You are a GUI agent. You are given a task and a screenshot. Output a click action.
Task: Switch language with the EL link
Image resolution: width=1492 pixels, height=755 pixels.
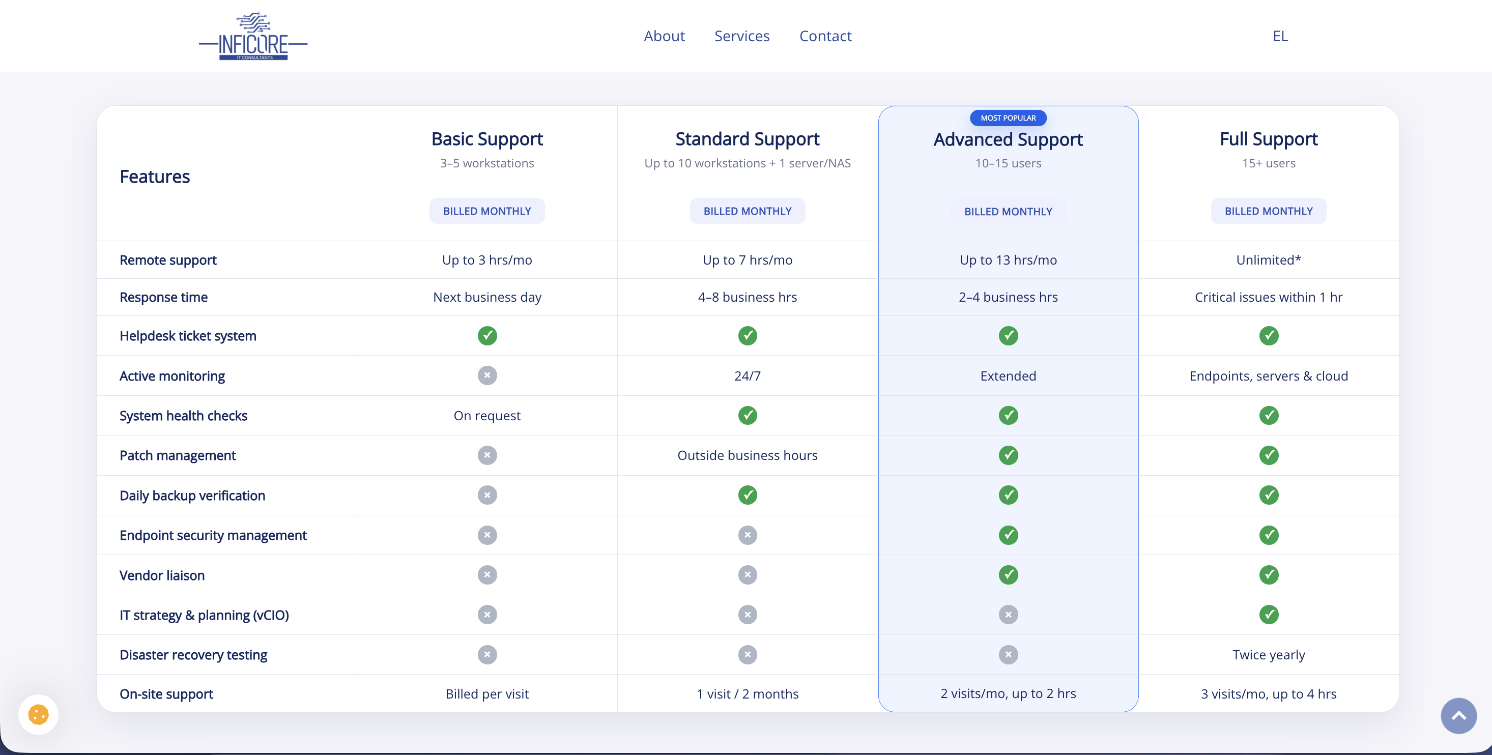coord(1280,36)
